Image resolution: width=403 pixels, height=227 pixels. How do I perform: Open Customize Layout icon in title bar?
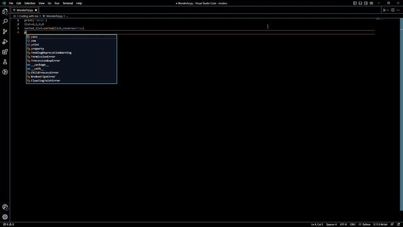pos(372,3)
